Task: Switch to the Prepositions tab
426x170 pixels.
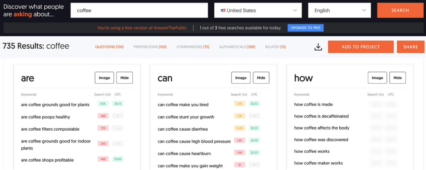Action: pyautogui.click(x=150, y=47)
